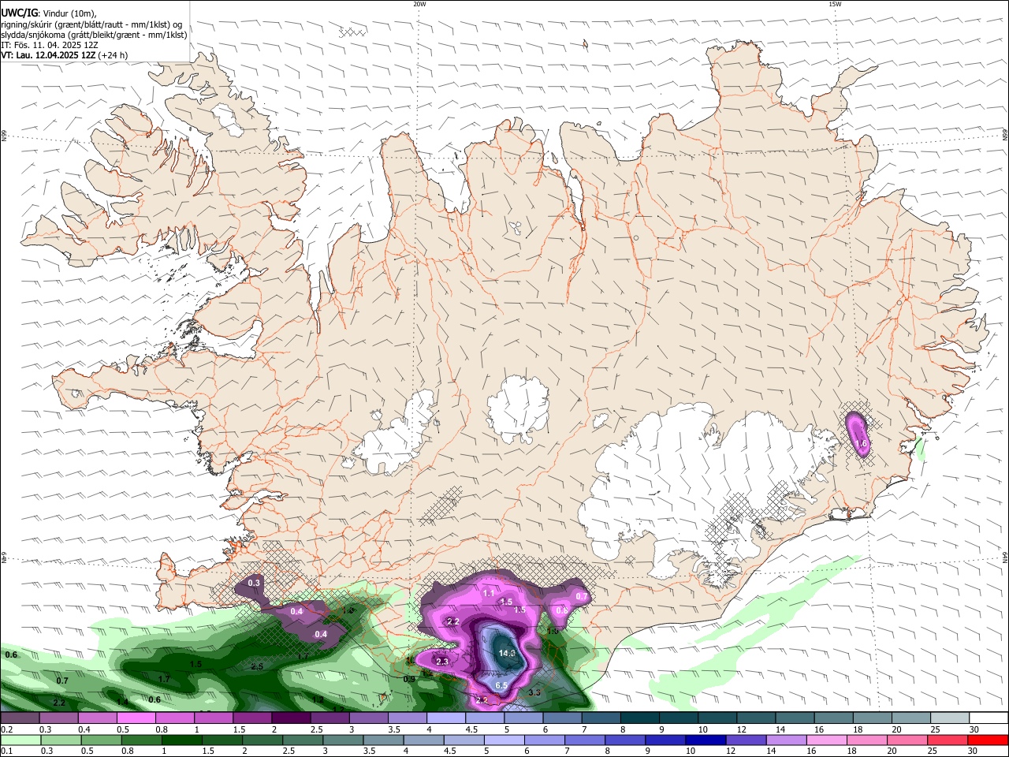Click the "14" label in lower legend row
The image size is (1009, 757).
pyautogui.click(x=772, y=751)
